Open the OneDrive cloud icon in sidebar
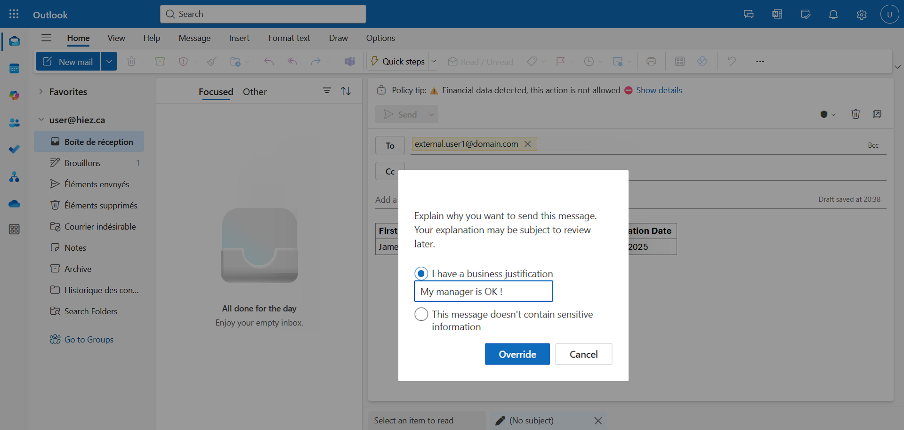 (x=14, y=204)
